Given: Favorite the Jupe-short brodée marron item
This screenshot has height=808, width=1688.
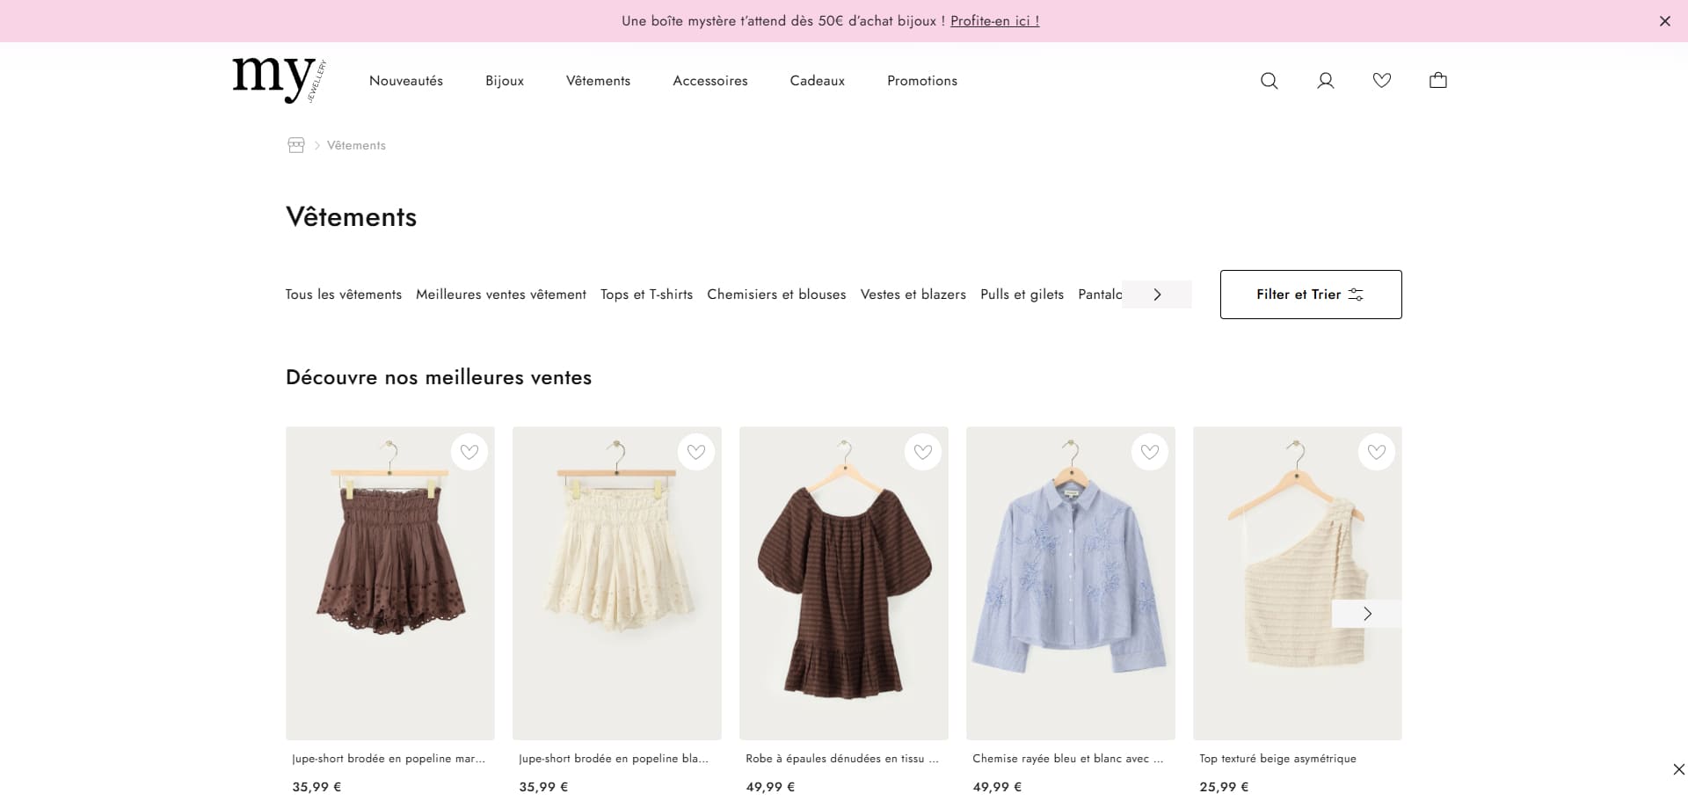Looking at the screenshot, I should (469, 452).
